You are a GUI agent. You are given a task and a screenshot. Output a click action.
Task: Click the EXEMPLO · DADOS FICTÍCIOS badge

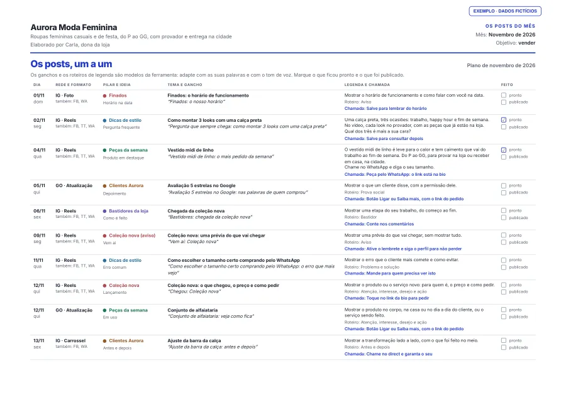pos(505,11)
